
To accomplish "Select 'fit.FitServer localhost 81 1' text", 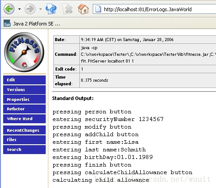I will pyautogui.click(x=107, y=61).
